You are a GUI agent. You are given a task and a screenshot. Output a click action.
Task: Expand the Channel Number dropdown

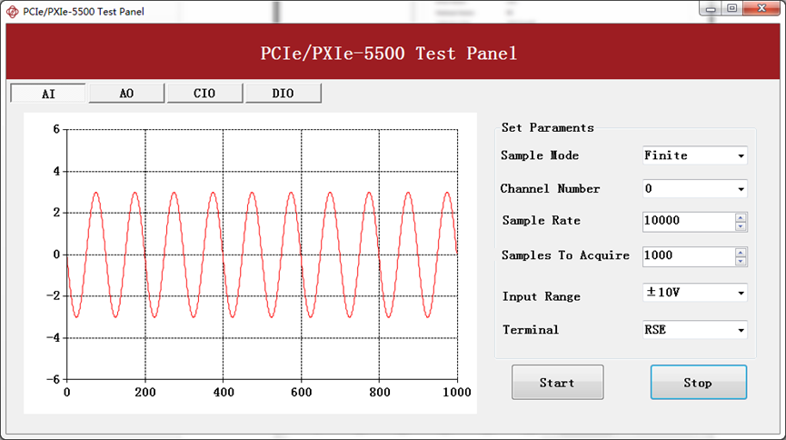[695, 189]
